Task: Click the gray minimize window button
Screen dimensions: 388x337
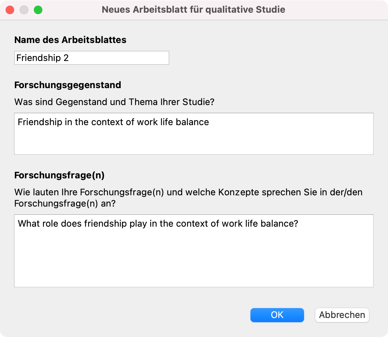Action: click(24, 10)
